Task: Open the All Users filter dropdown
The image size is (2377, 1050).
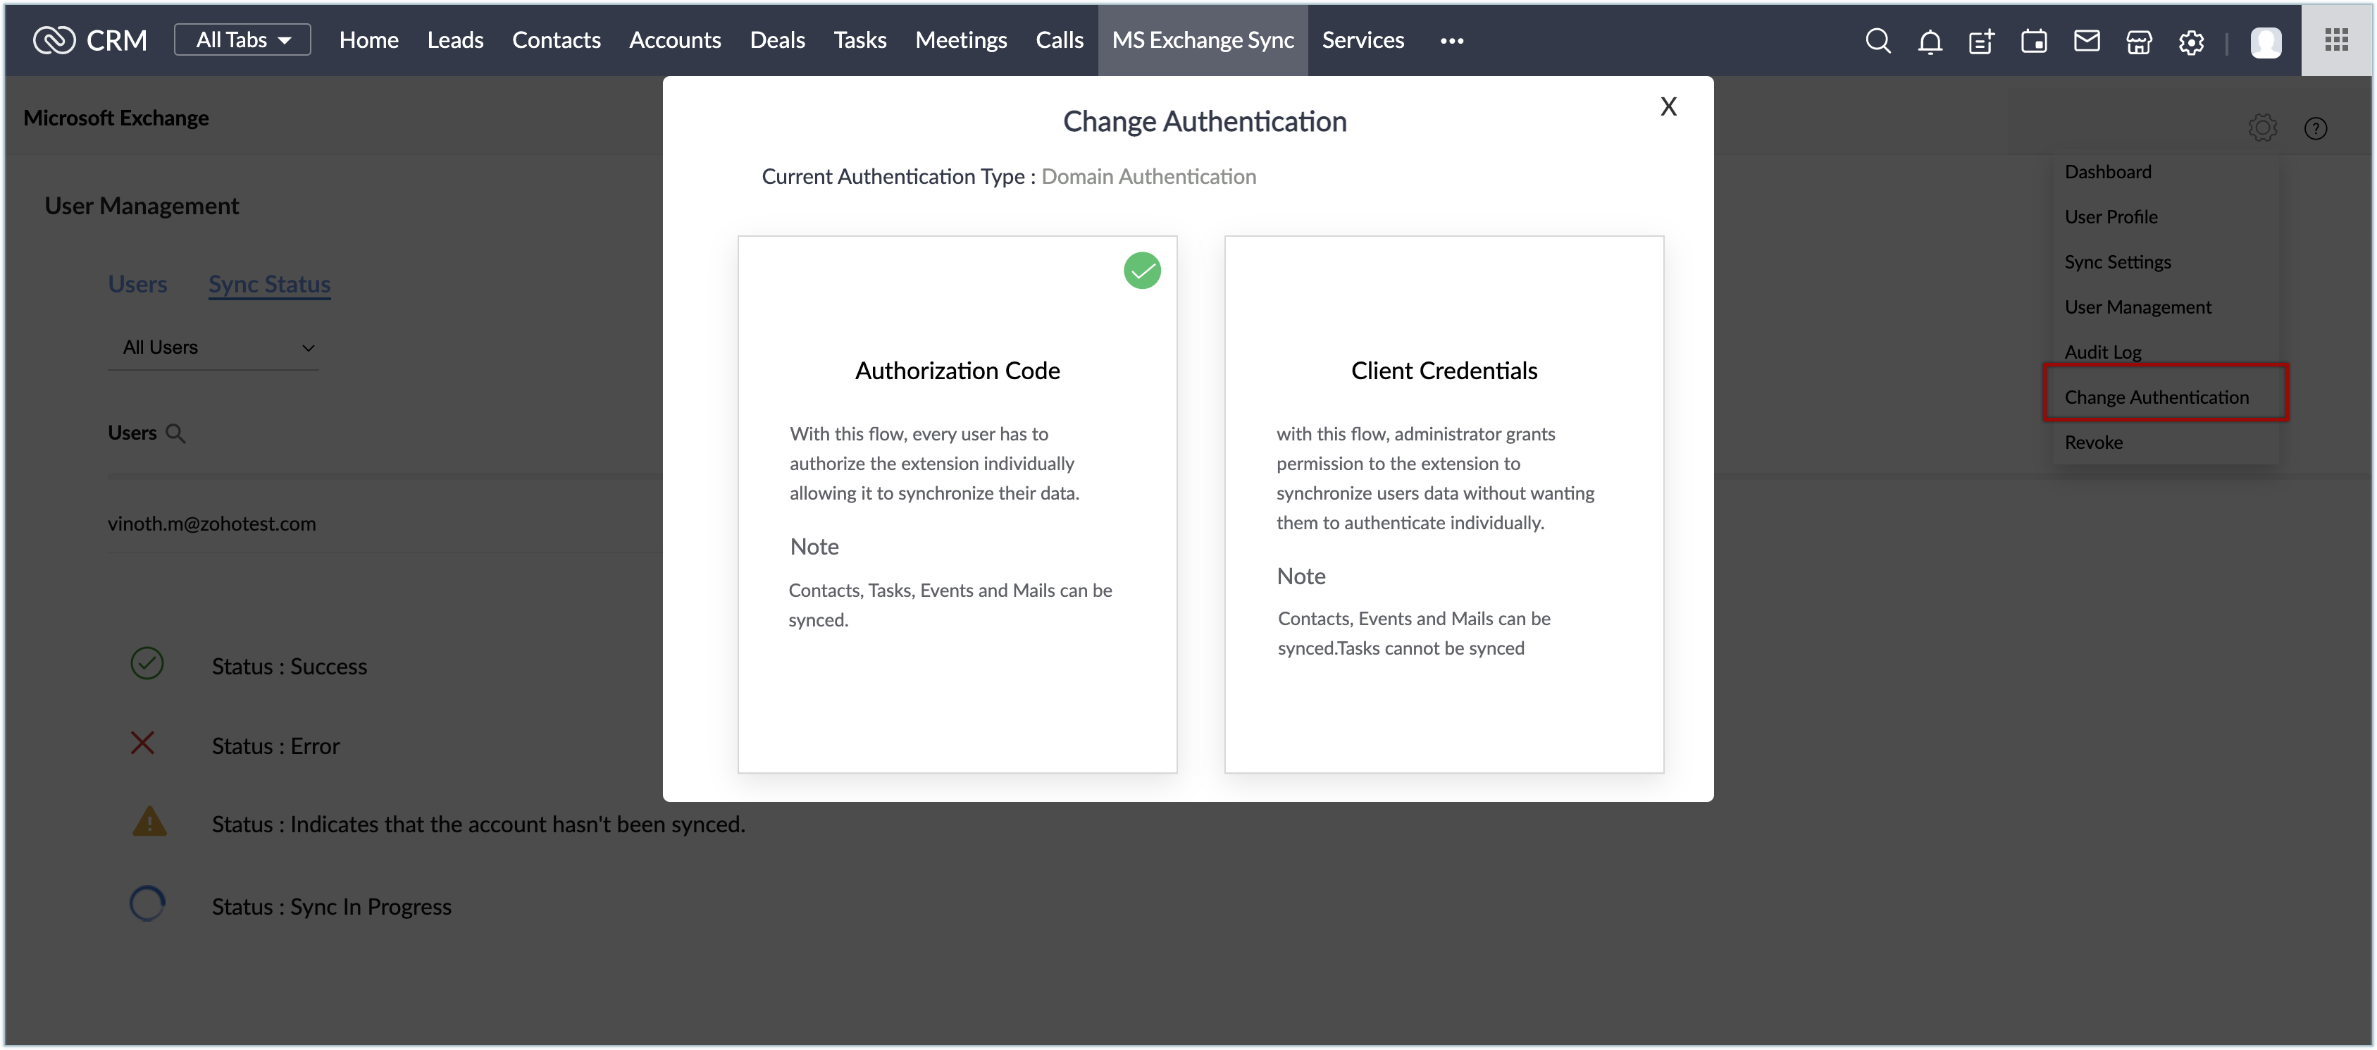Action: (x=214, y=347)
